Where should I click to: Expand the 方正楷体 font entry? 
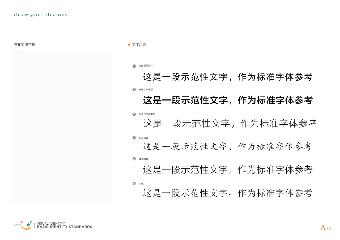(x=143, y=138)
